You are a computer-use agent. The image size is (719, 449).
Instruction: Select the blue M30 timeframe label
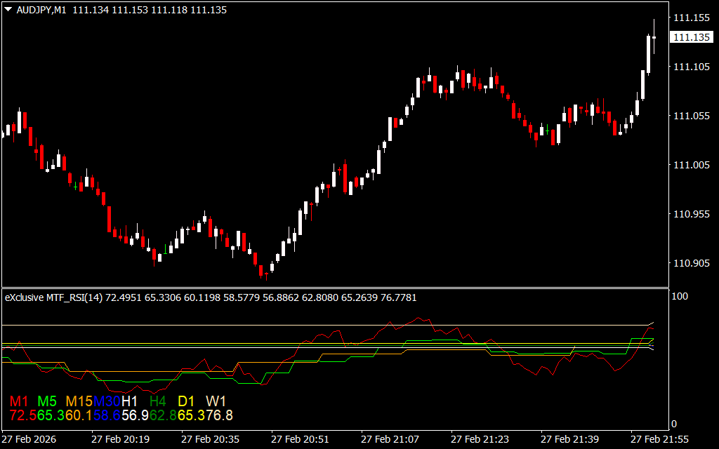(107, 401)
